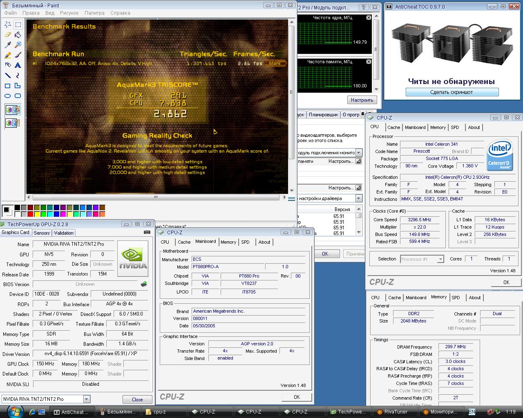The width and height of the screenshot is (523, 418).
Task: Pick the yellow color swatch in Paint palette
Action: click(x=37, y=214)
